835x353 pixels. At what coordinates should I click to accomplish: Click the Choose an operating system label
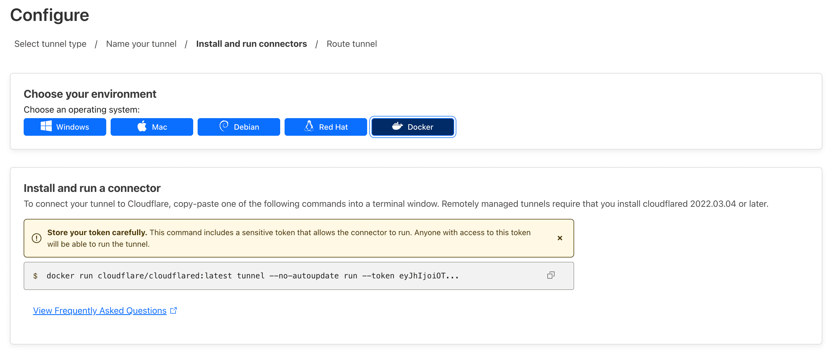click(x=82, y=110)
